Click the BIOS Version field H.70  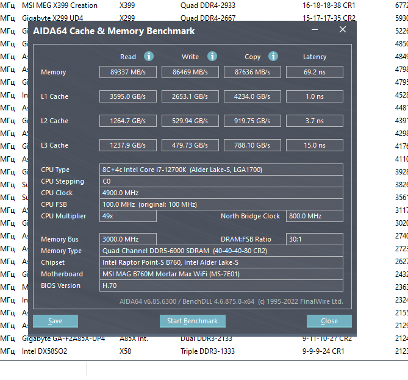point(221,285)
